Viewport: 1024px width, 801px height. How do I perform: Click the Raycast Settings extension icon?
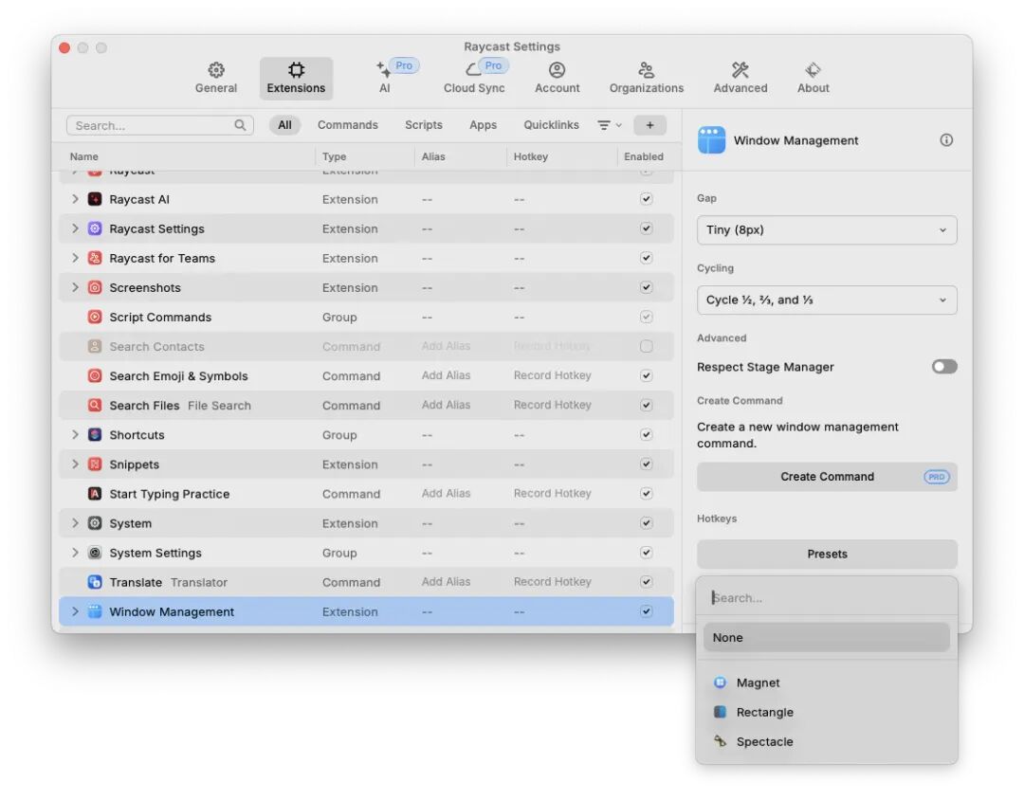click(95, 228)
